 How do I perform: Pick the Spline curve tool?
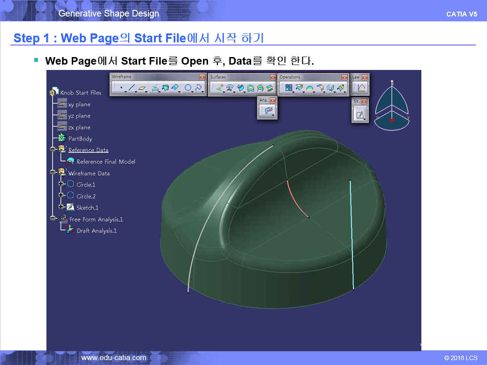199,88
